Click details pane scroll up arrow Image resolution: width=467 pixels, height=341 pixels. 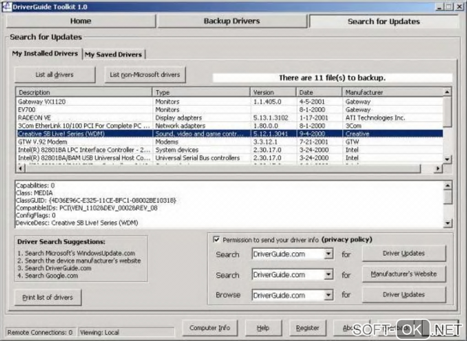tap(448, 186)
